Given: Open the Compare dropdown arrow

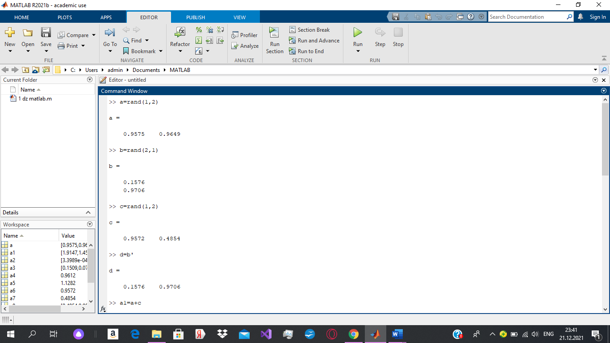Looking at the screenshot, I should click(94, 35).
